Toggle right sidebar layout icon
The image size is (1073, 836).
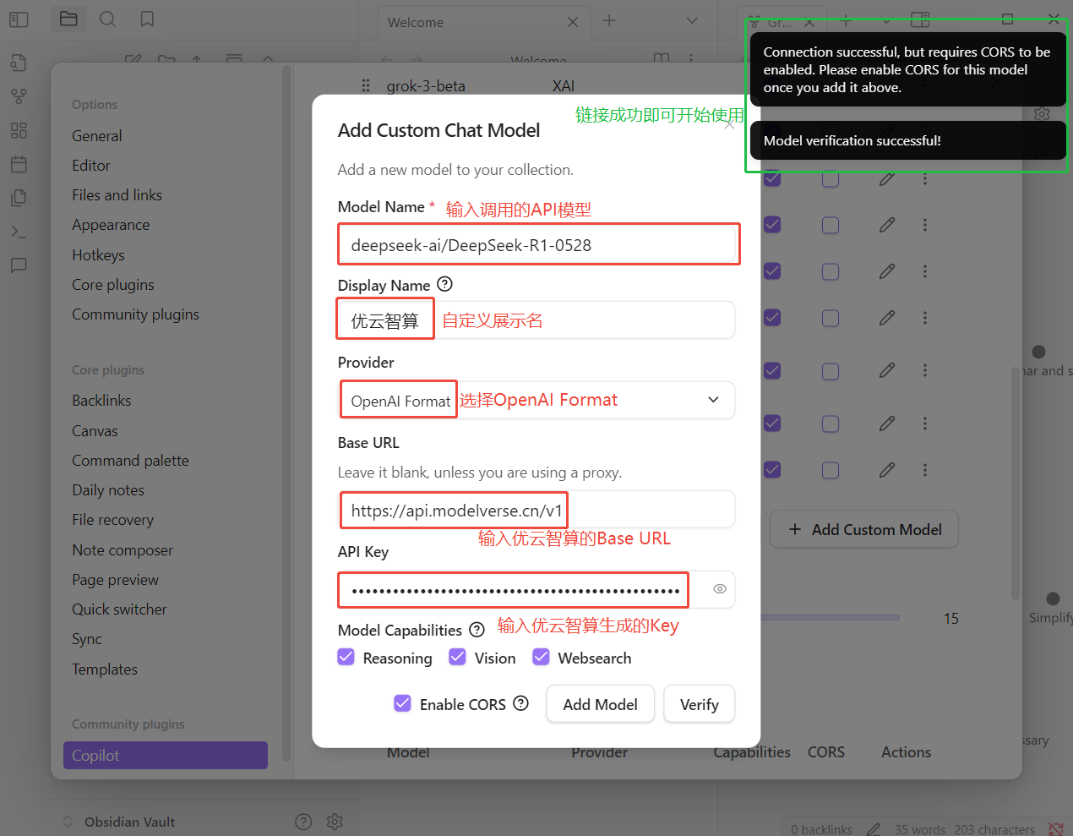click(x=920, y=19)
